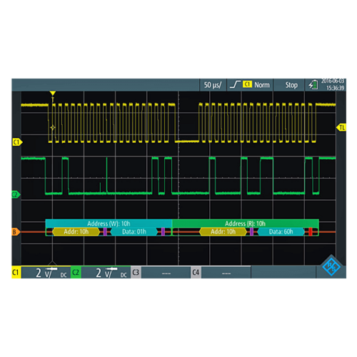Viewport: 357px width, 357px height.
Task: Click the Data: 60h decode label
Action: [x=281, y=232]
